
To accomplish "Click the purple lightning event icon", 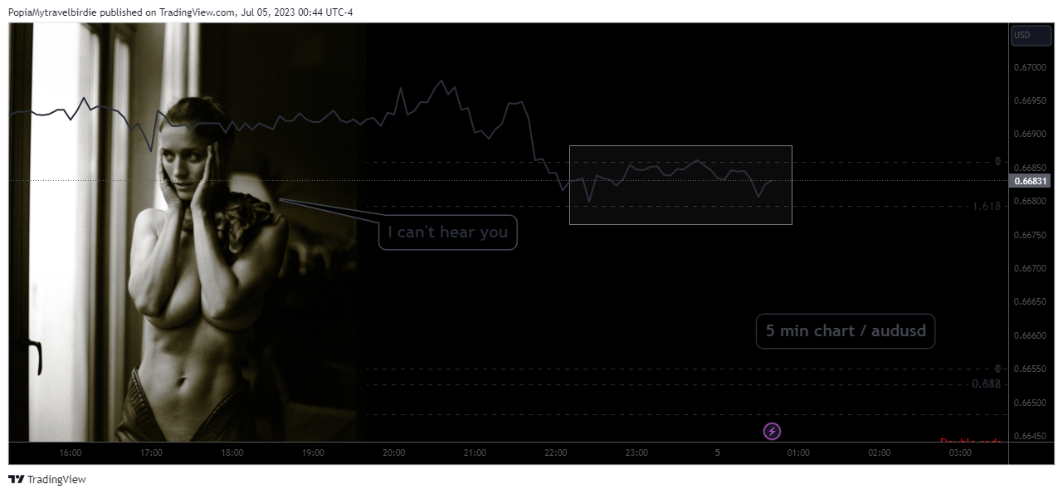I will (772, 431).
